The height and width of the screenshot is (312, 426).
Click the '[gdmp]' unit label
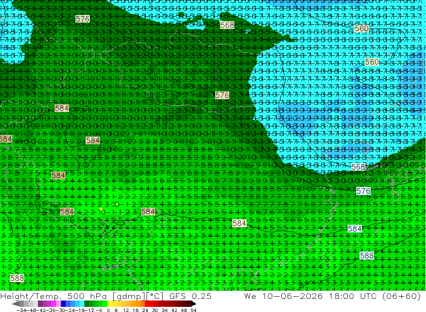pos(129,296)
